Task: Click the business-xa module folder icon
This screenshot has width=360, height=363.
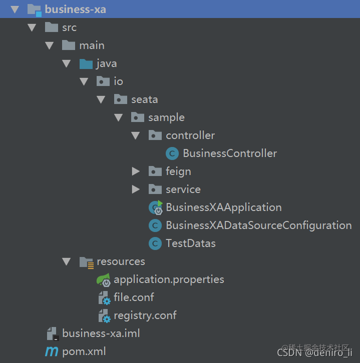Action: pyautogui.click(x=35, y=9)
